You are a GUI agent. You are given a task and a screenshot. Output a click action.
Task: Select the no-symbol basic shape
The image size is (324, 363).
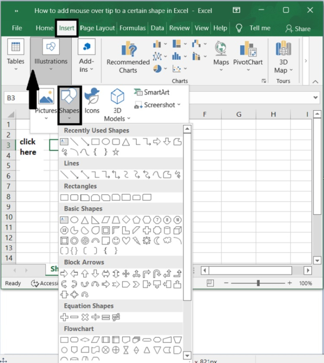click(x=85, y=241)
